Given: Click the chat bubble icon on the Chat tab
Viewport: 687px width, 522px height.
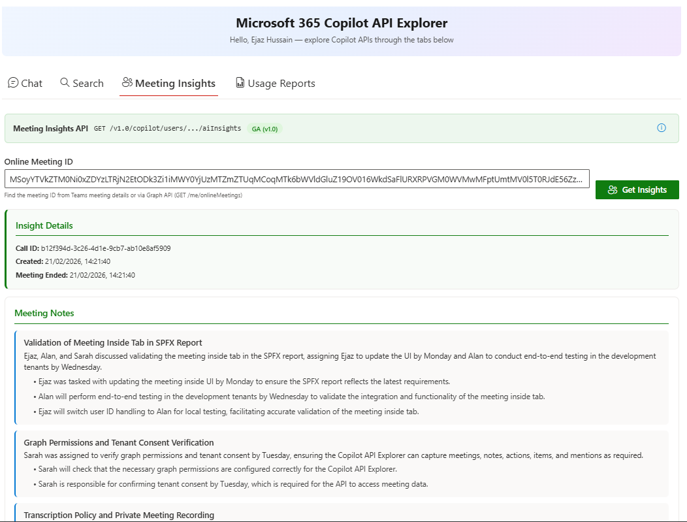Looking at the screenshot, I should click(12, 83).
